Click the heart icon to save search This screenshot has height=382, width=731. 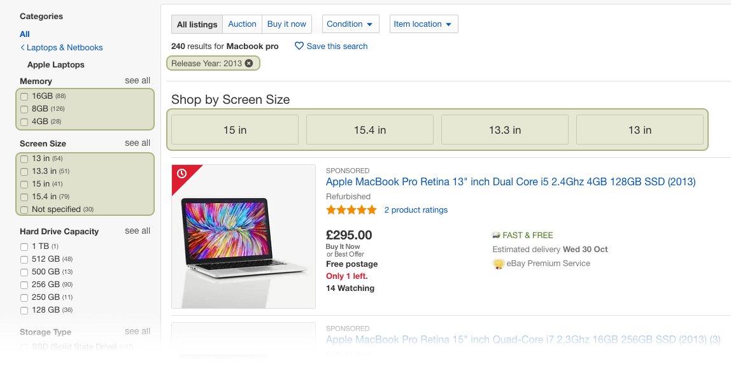click(299, 46)
